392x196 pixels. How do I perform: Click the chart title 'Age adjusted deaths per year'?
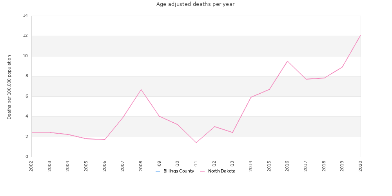(x=195, y=4)
